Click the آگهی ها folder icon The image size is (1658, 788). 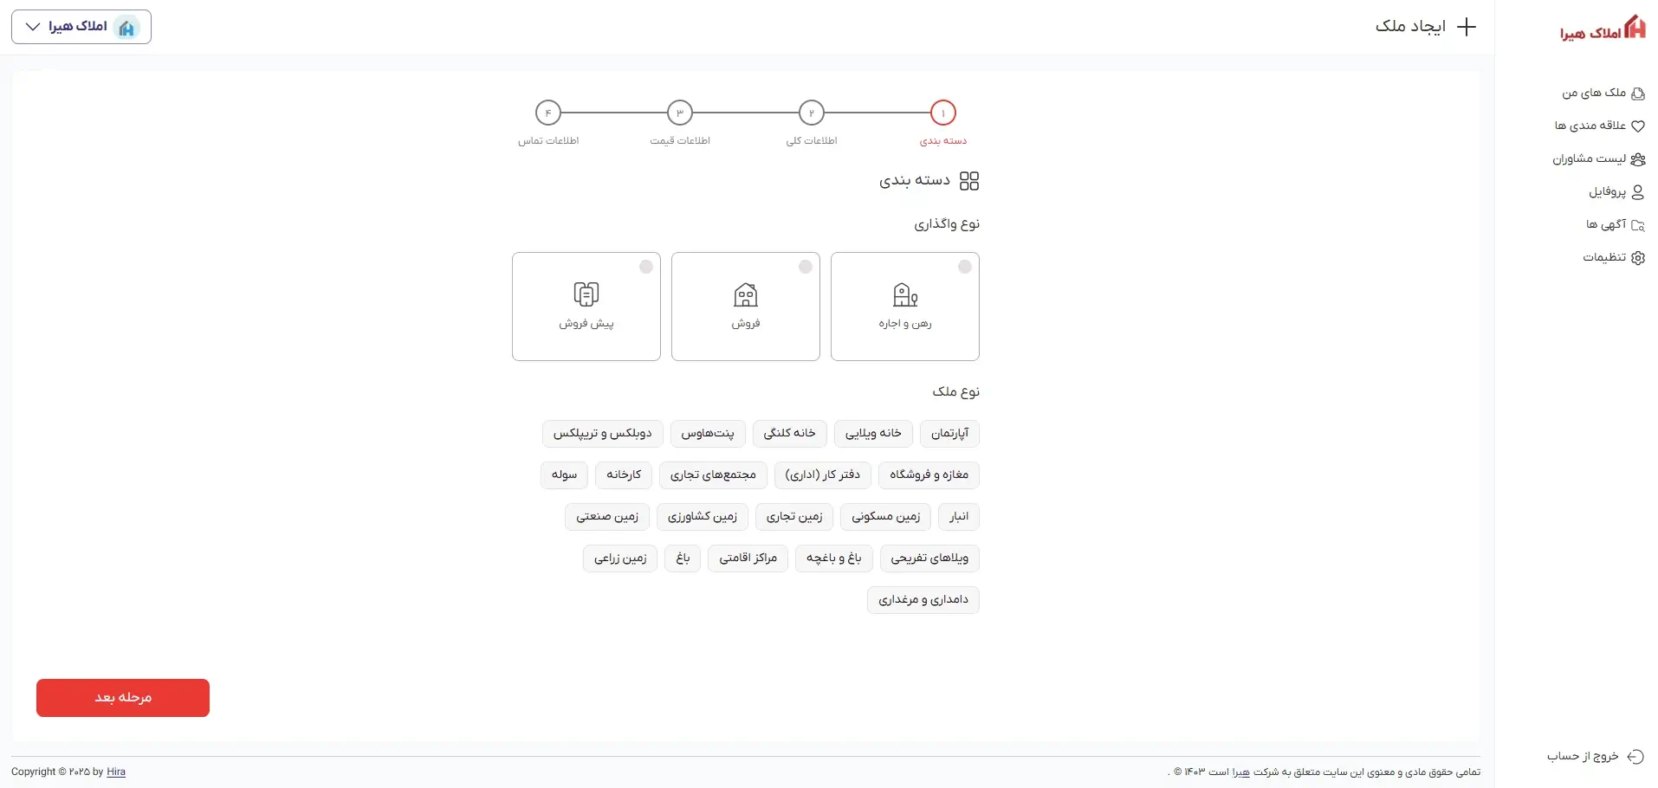click(x=1637, y=225)
